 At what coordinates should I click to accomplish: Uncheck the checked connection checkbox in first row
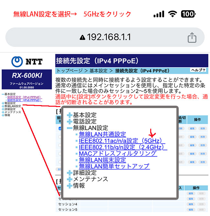[x=60, y=128]
